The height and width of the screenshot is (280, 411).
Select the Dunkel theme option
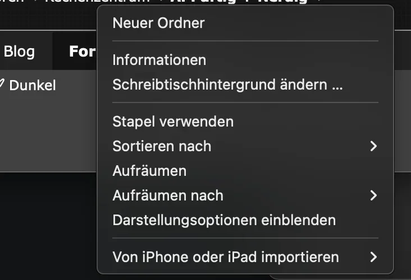pyautogui.click(x=33, y=85)
